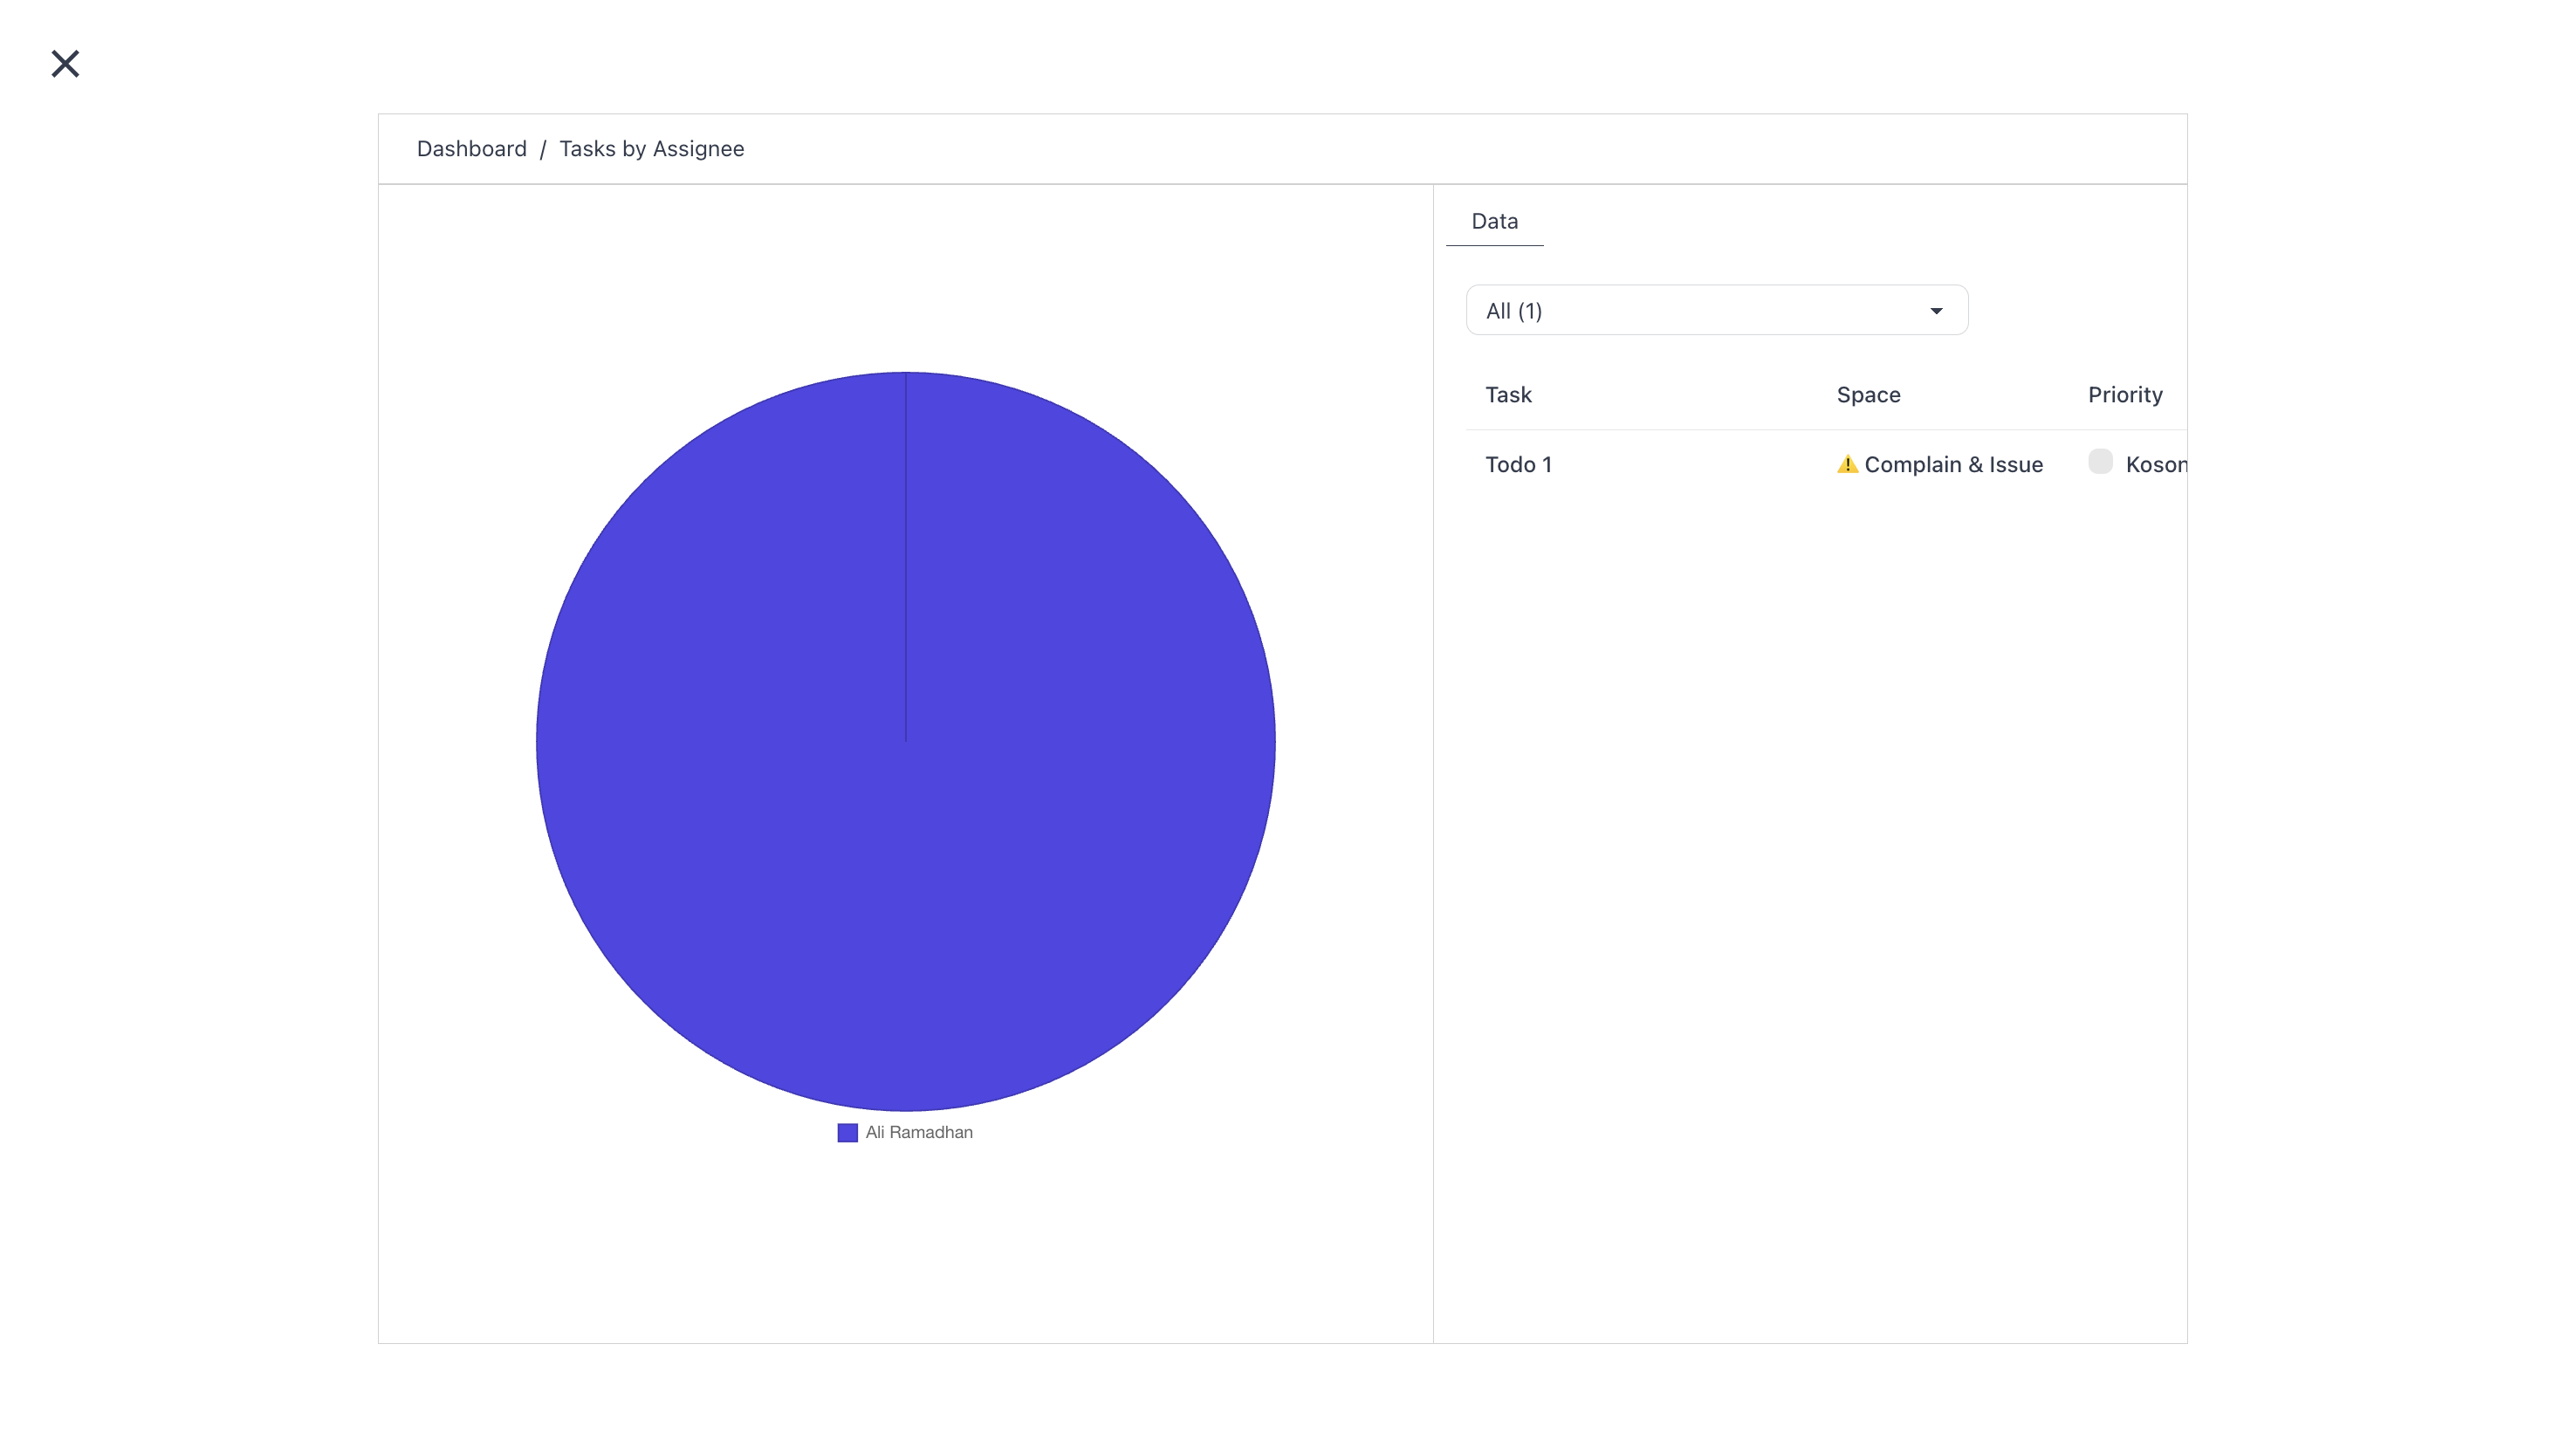The width and height of the screenshot is (2566, 1447).
Task: Click the Kosong priority value
Action: pyautogui.click(x=2157, y=464)
